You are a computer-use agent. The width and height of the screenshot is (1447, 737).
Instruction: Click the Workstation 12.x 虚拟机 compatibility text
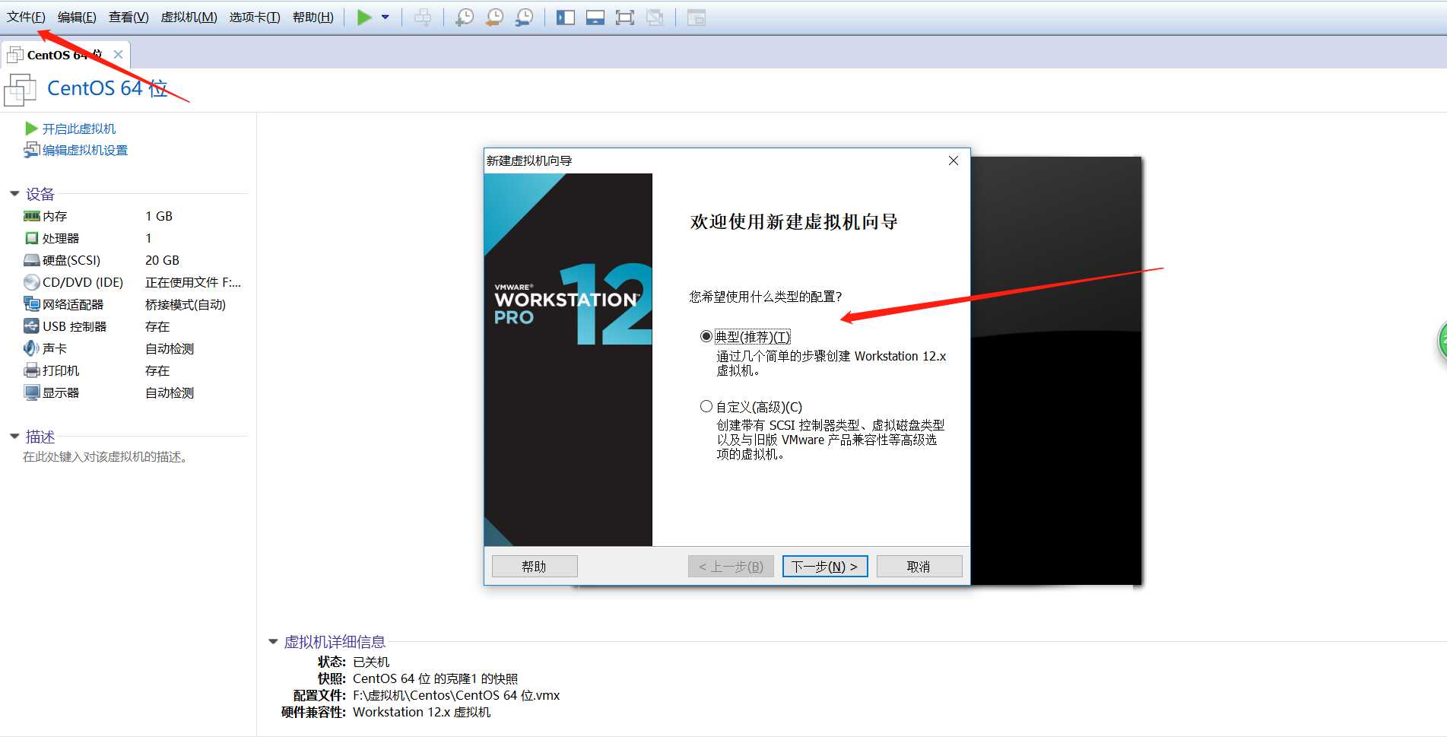point(422,712)
